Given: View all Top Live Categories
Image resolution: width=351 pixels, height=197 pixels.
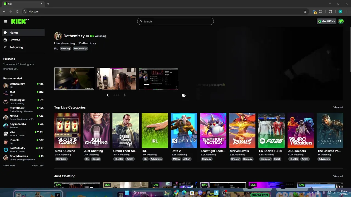Looking at the screenshot, I should pos(338,108).
